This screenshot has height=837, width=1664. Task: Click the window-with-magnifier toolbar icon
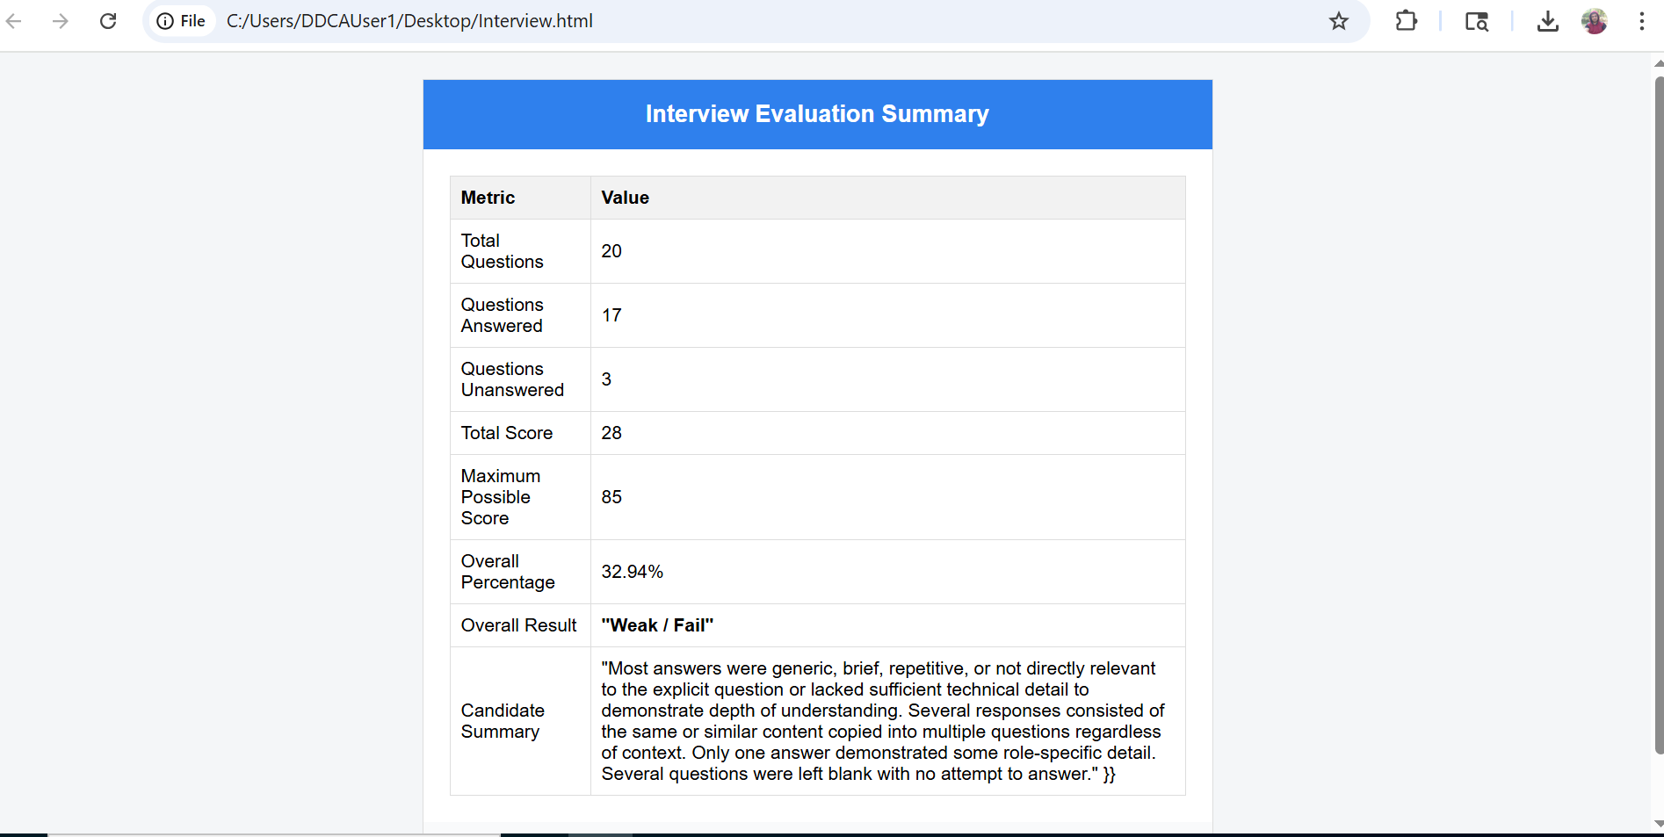1477,21
